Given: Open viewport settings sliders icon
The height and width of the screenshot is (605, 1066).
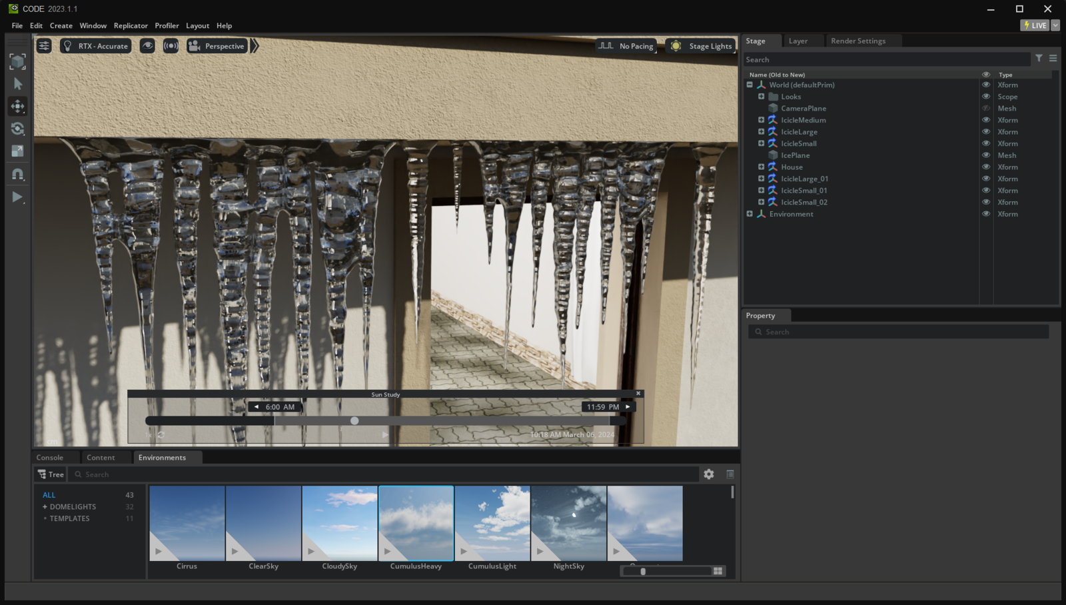Looking at the screenshot, I should pyautogui.click(x=44, y=46).
